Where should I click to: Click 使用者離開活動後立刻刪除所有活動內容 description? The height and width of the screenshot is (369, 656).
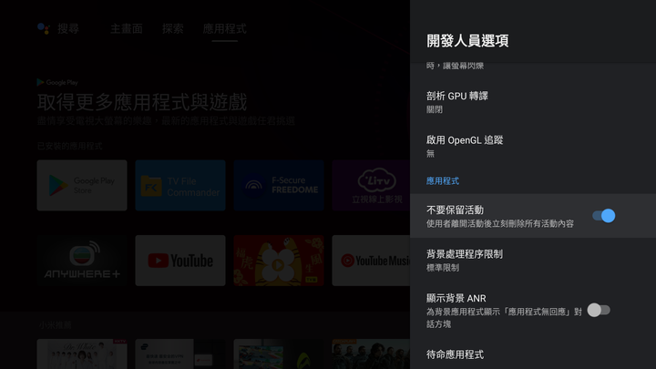tap(500, 224)
